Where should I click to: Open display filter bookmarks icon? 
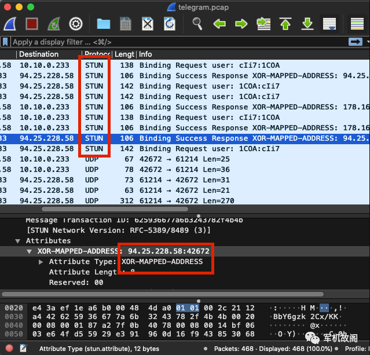point(5,42)
